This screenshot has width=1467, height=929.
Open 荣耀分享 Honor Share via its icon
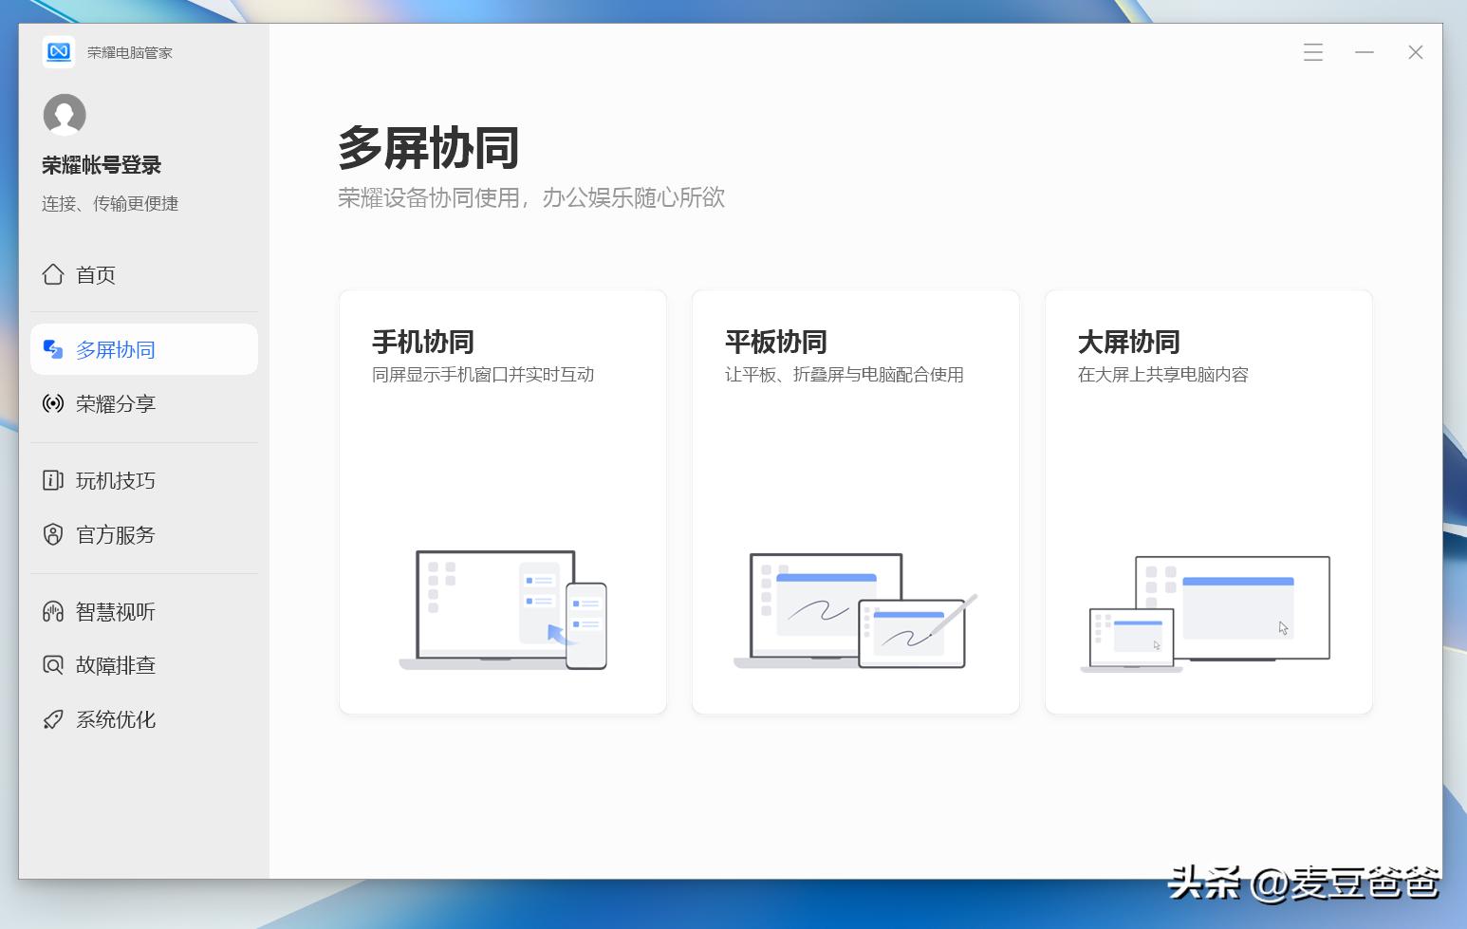pyautogui.click(x=52, y=403)
